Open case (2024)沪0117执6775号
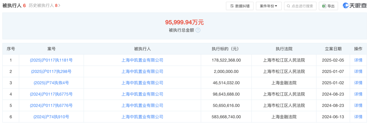371x130 pixels. pos(51,94)
